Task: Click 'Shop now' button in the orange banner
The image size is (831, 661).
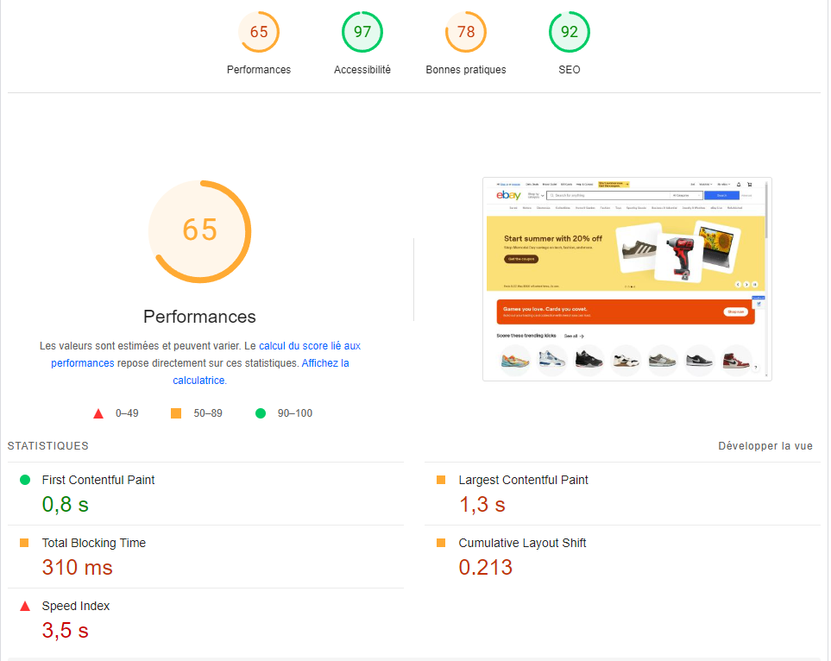Action: (x=735, y=312)
